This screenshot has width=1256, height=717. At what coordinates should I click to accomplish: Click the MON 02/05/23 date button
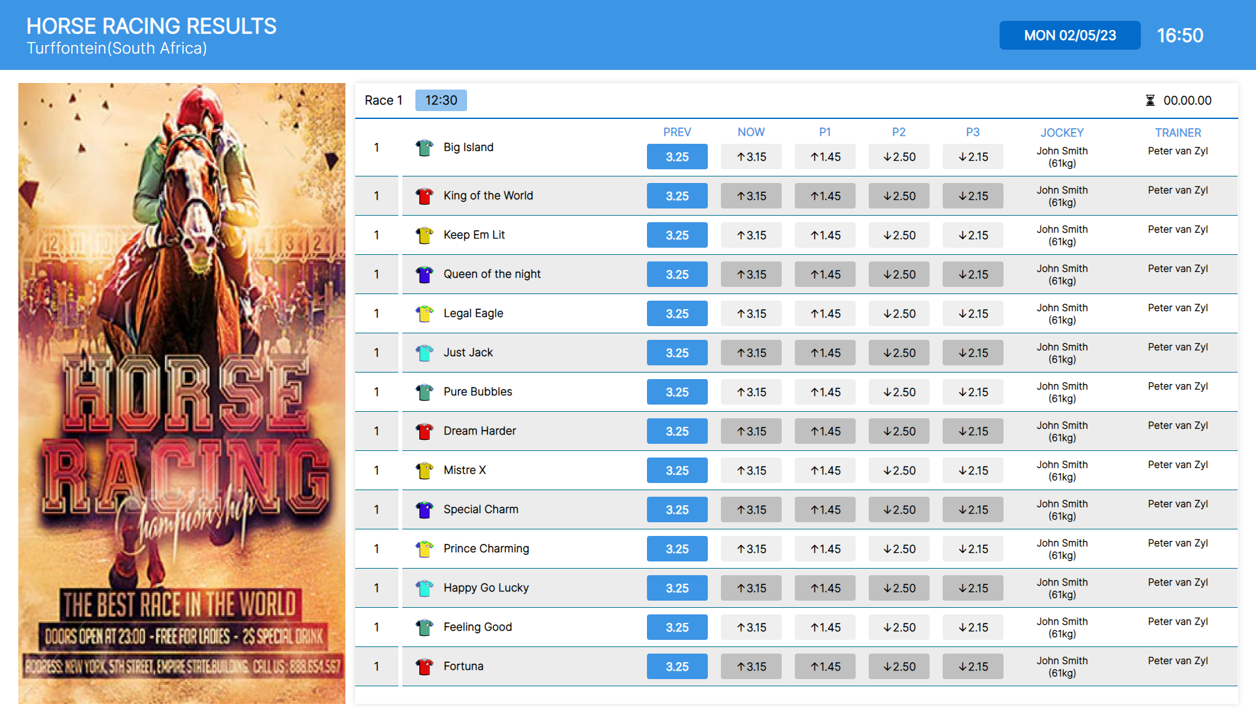(1070, 35)
